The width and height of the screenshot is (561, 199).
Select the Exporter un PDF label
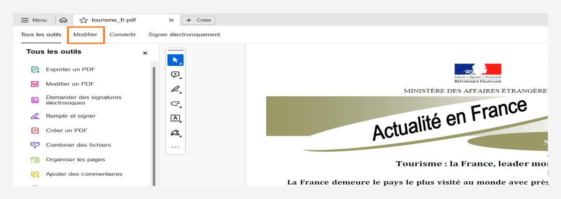(x=71, y=69)
